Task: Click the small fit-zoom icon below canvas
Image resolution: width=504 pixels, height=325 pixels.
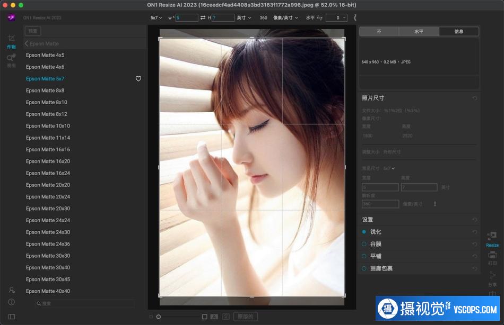Action: point(151,317)
